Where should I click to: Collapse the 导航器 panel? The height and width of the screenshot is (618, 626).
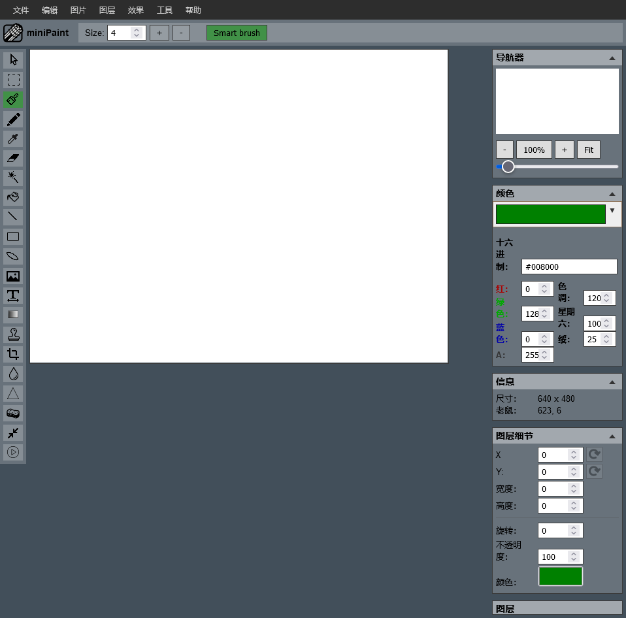click(612, 58)
